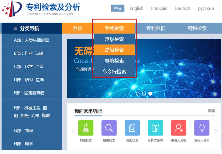The width and height of the screenshot is (222, 154).
Task: Switch the language to English
Action: click(x=136, y=8)
